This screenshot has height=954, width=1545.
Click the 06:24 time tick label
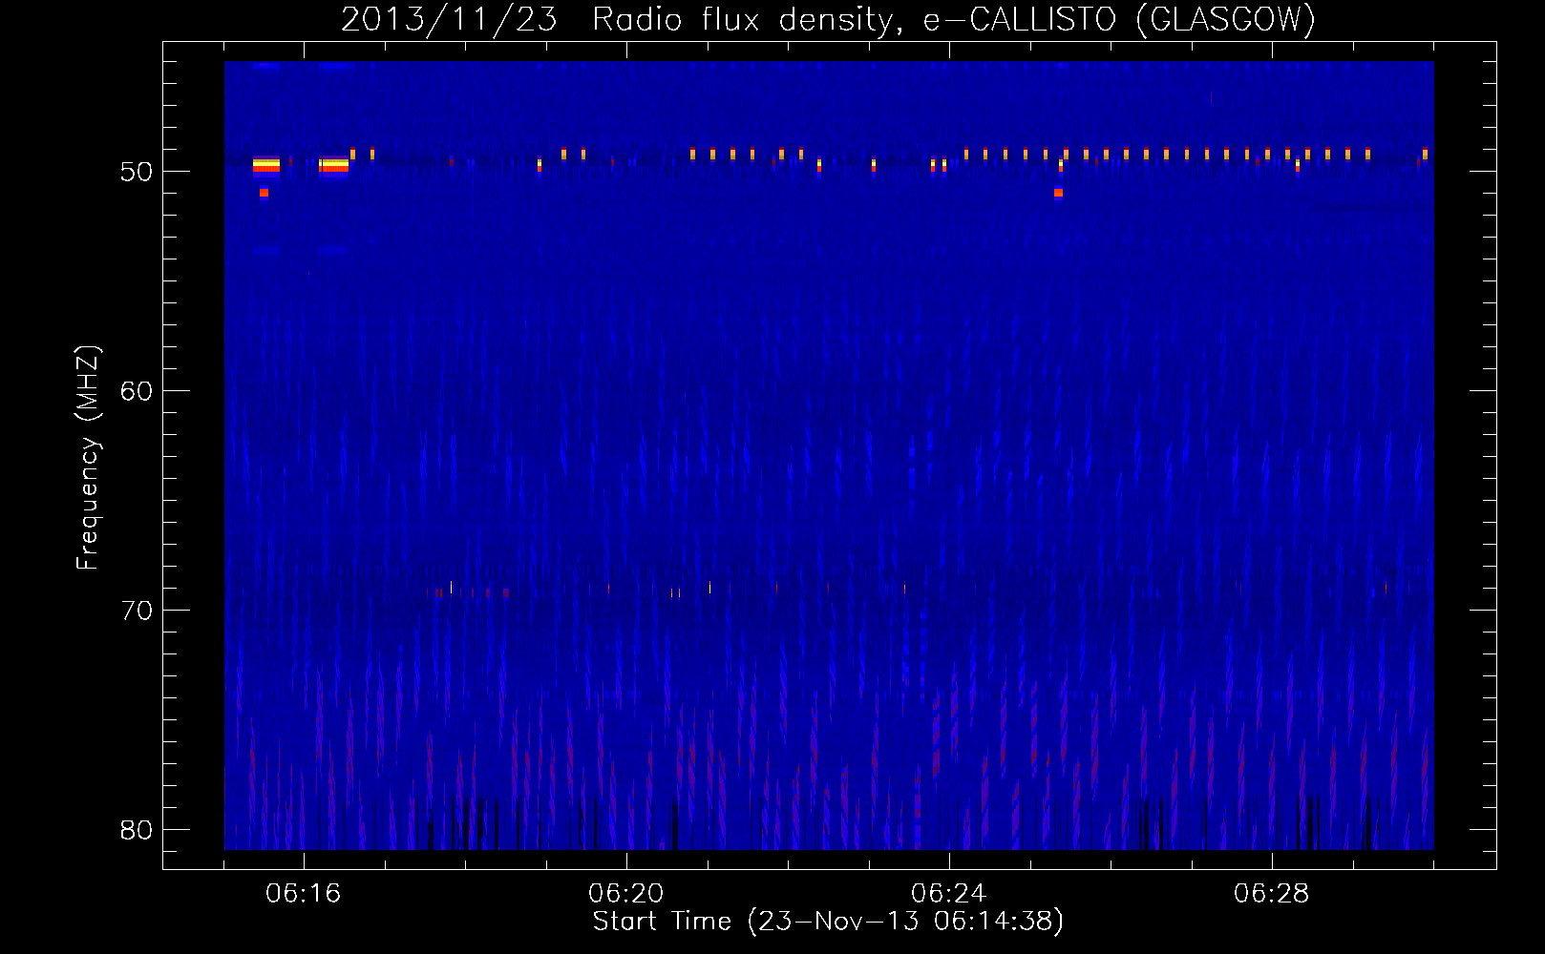[x=949, y=894]
